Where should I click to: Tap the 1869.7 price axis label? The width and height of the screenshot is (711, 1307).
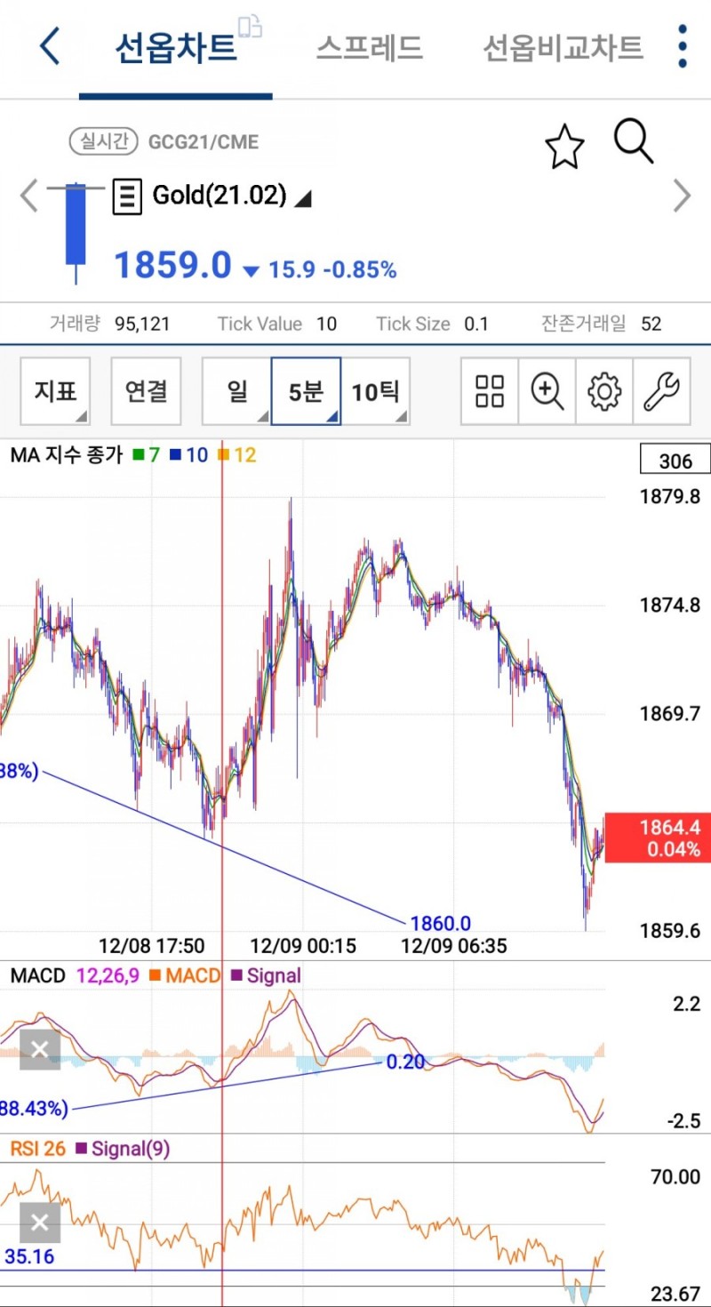point(670,714)
